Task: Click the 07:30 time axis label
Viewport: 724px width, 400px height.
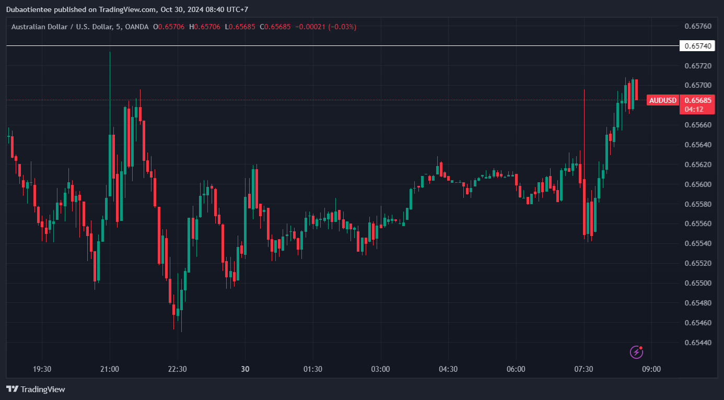Action: pos(583,369)
